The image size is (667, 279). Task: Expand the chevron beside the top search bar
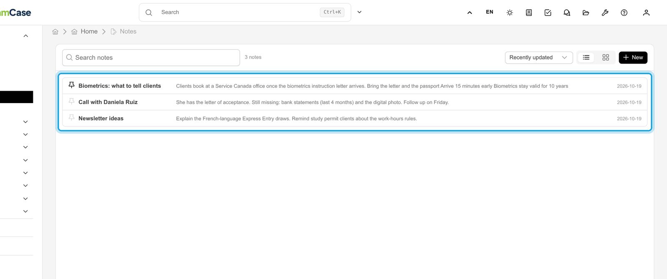pyautogui.click(x=359, y=12)
